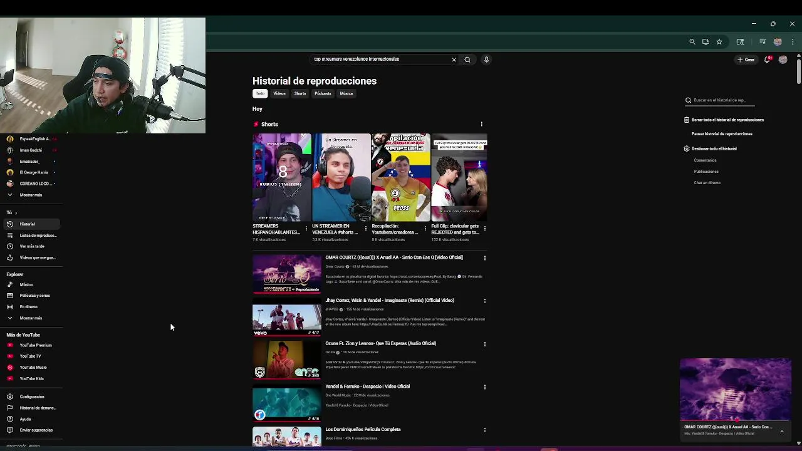Click the Crear button
The height and width of the screenshot is (451, 802).
pos(746,60)
